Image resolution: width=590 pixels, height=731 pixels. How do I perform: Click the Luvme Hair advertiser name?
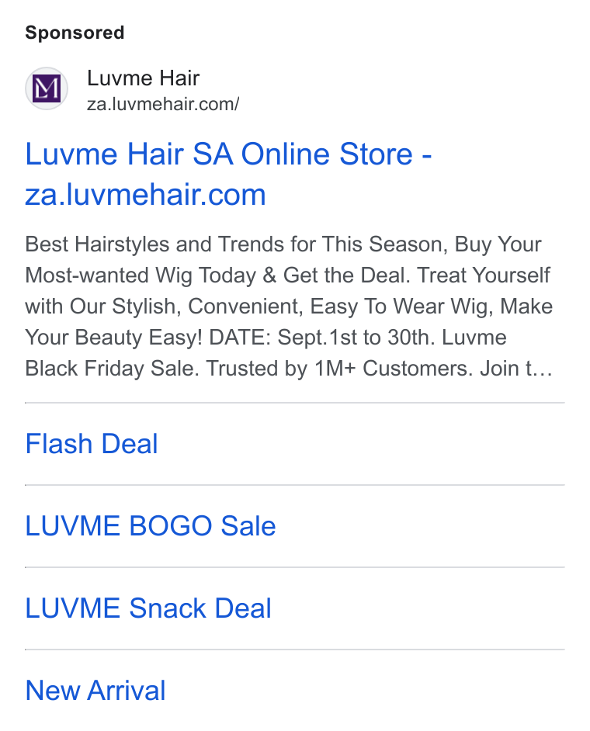pos(143,78)
